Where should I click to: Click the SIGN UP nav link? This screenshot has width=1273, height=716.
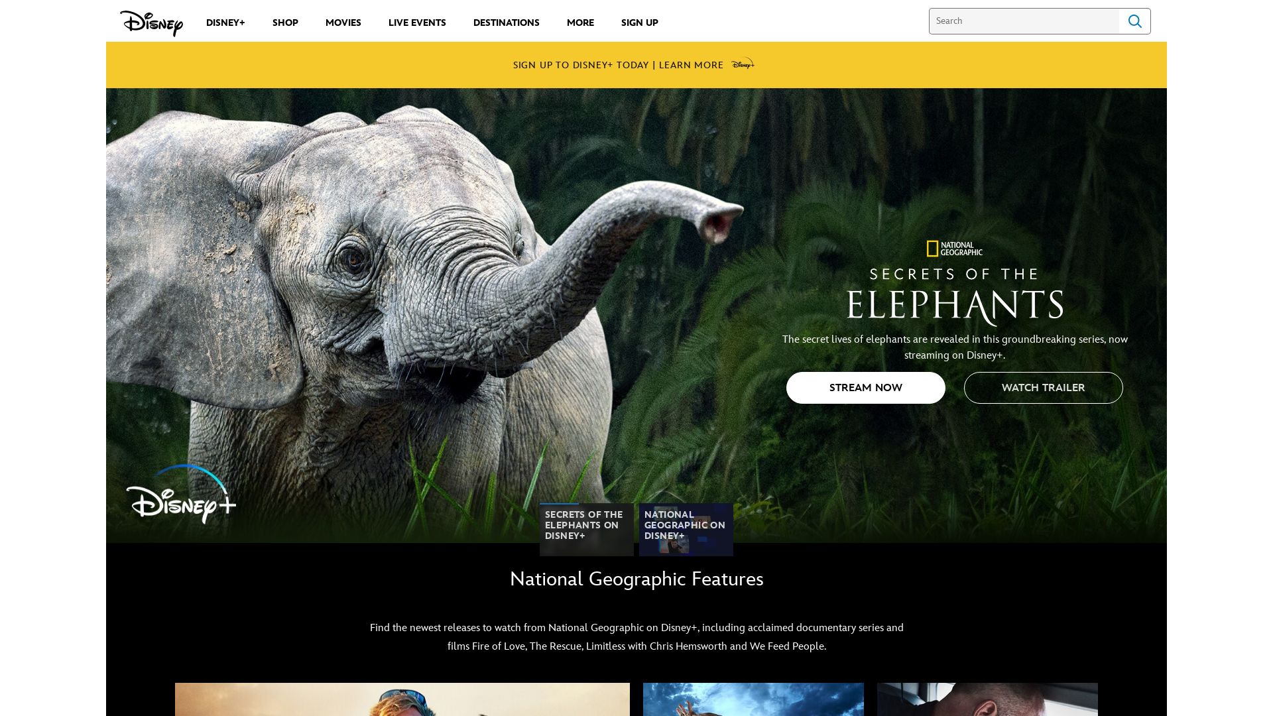[x=640, y=23]
